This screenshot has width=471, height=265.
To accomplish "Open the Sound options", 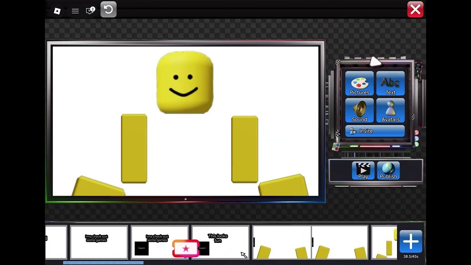I will 360,110.
